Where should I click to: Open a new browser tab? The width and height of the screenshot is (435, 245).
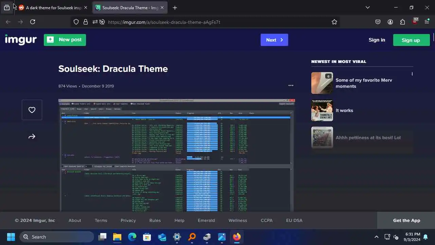click(x=175, y=7)
